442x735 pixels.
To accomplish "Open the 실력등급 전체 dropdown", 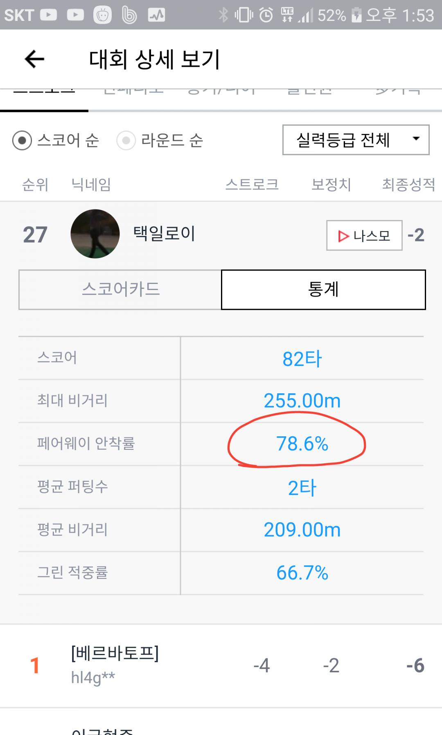I will pyautogui.click(x=356, y=140).
